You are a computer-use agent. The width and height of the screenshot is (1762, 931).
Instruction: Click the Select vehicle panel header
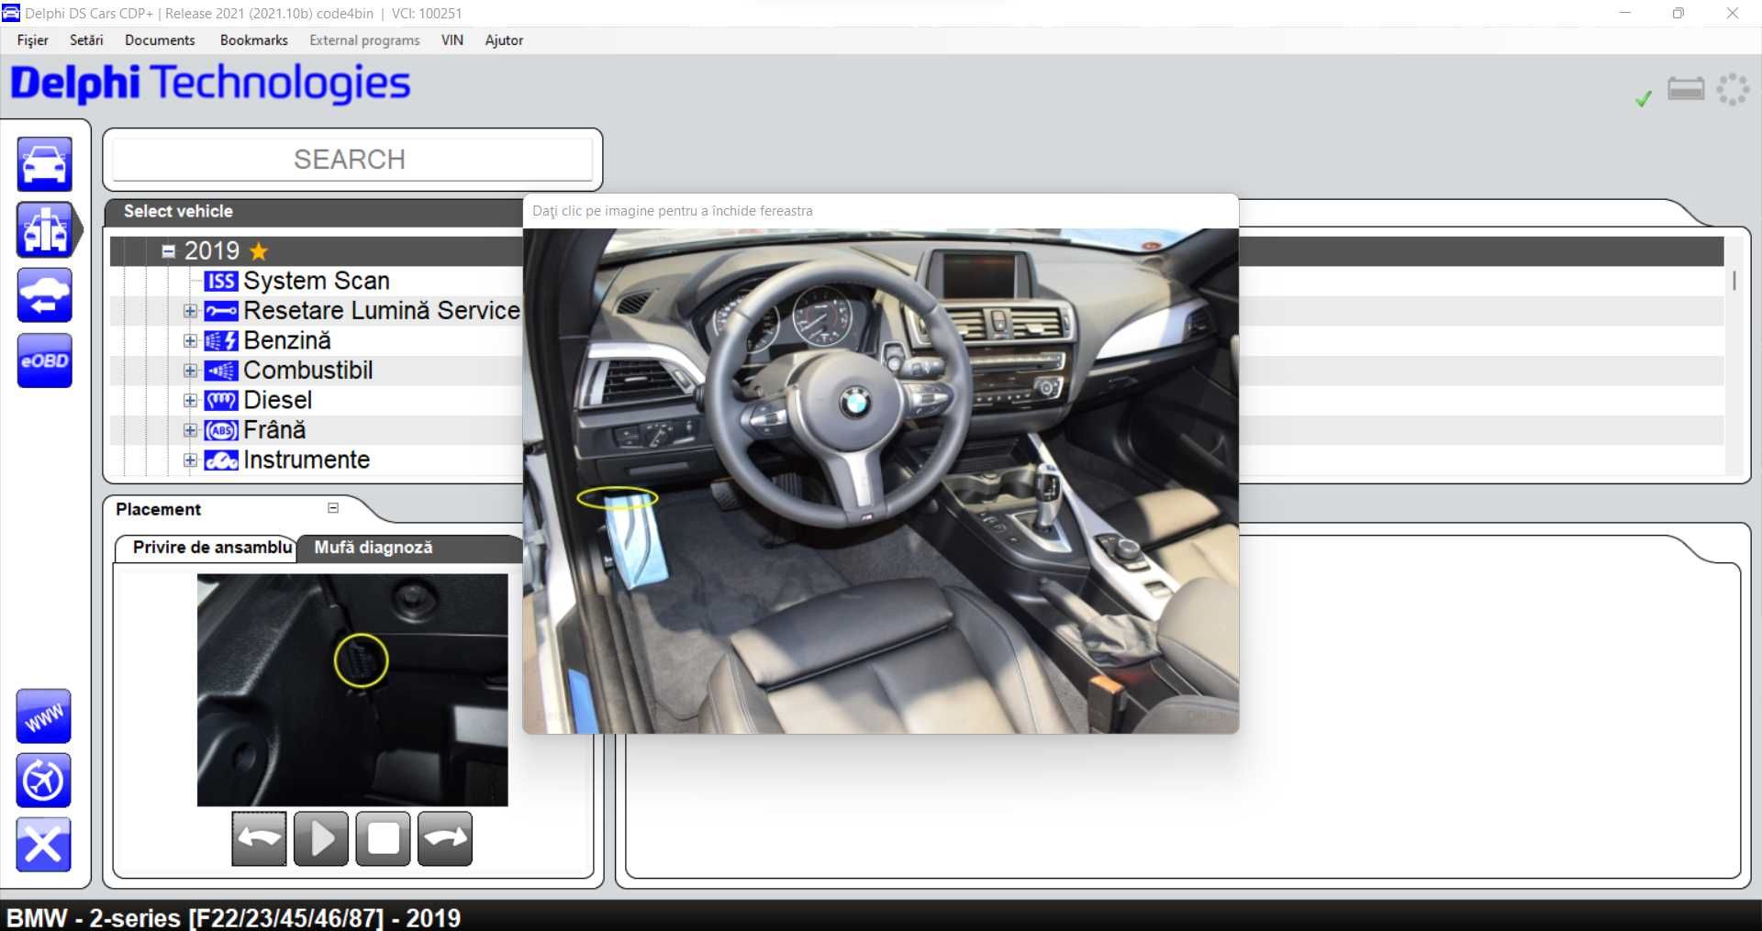pyautogui.click(x=314, y=211)
